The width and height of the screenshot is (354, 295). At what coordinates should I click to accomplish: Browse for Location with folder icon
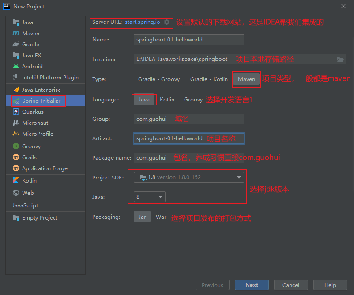340,60
